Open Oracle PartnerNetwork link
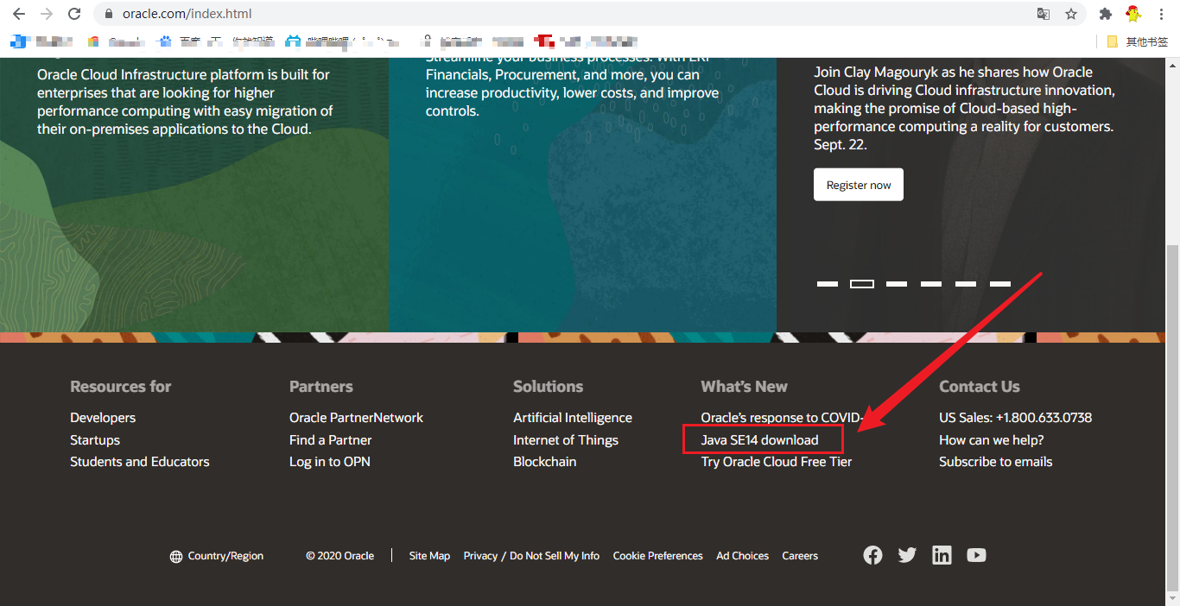 coord(356,418)
